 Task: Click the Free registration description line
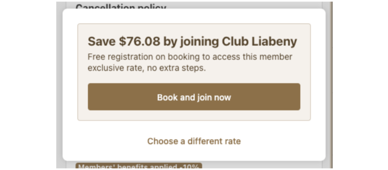(190, 57)
